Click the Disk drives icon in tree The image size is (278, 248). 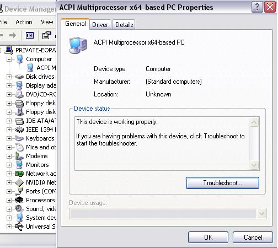[x=19, y=77]
